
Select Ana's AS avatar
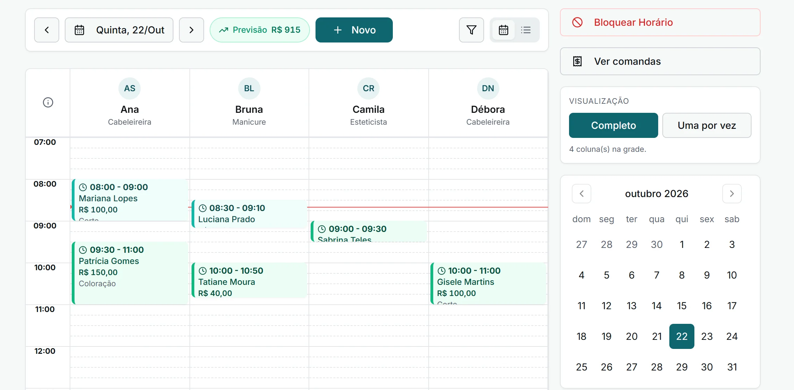[x=130, y=88]
